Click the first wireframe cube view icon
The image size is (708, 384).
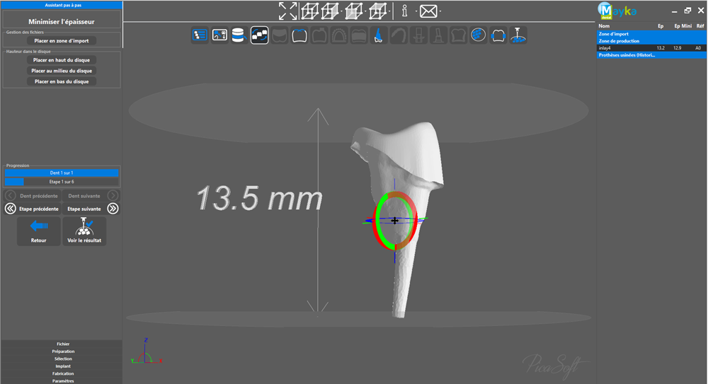tap(310, 11)
